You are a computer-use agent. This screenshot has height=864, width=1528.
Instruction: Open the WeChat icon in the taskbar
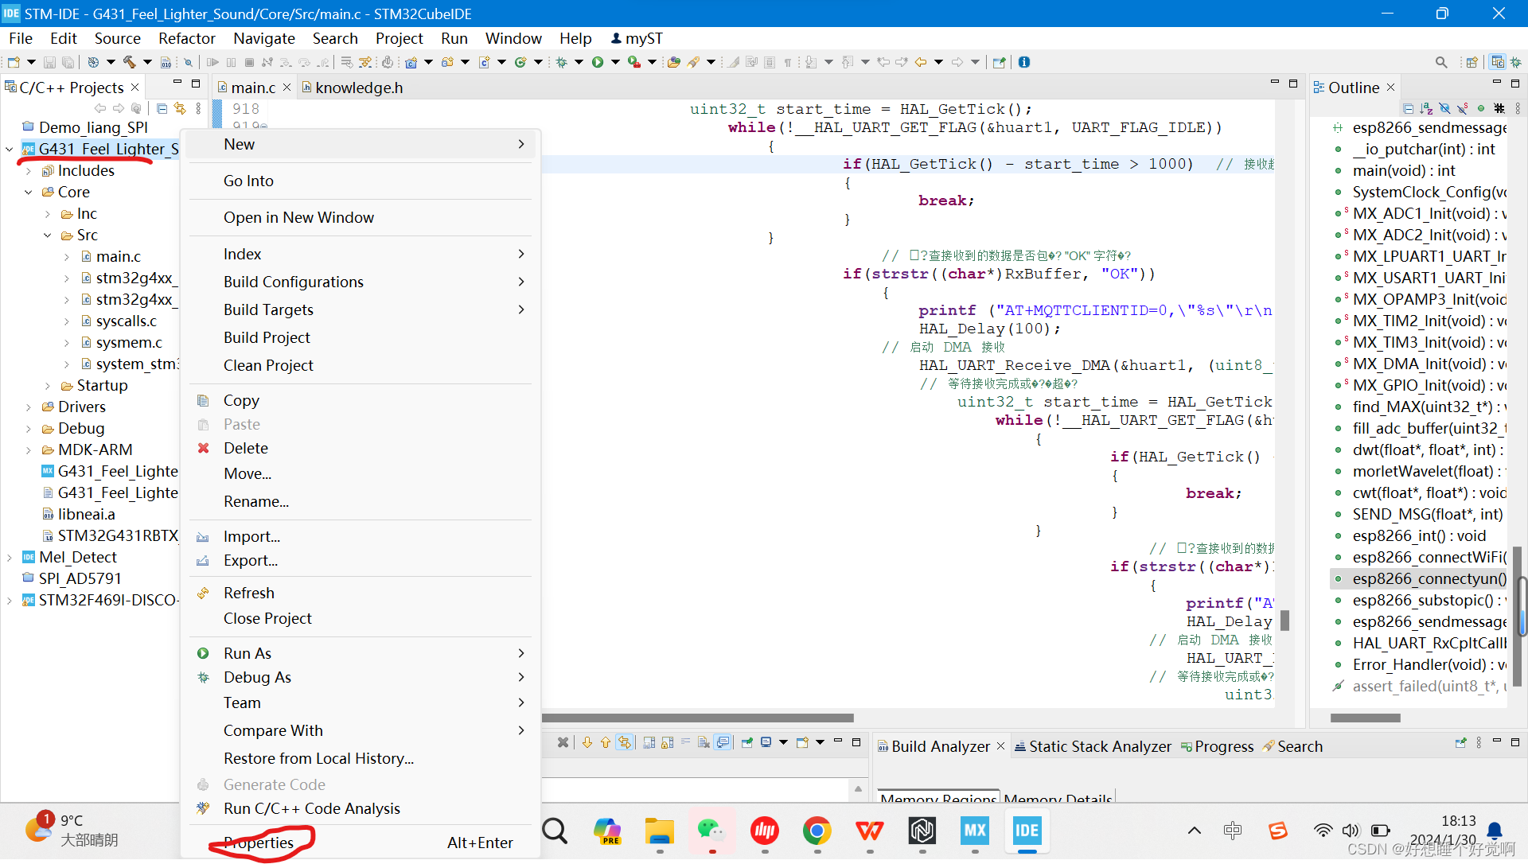(x=711, y=831)
